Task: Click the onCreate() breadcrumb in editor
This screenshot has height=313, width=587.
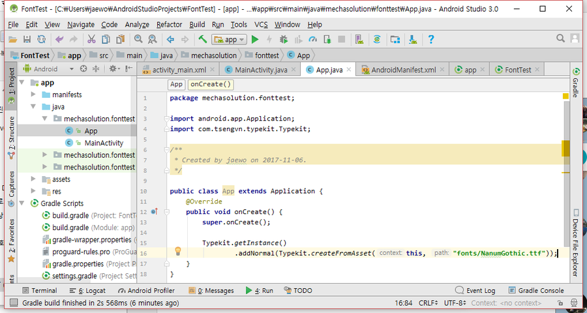Action: pyautogui.click(x=211, y=84)
